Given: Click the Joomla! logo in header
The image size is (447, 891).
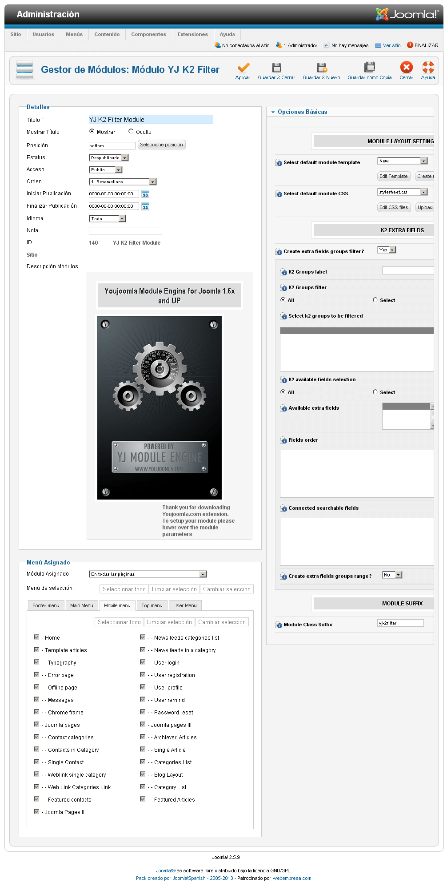Looking at the screenshot, I should tap(407, 14).
